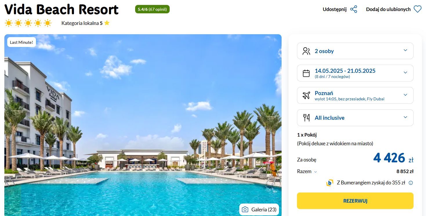426x216 pixels.
Task: Click the airplane icon next to Poznań
Action: pos(306,95)
